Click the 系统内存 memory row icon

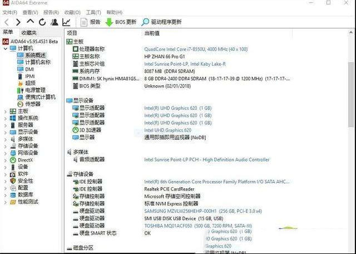pyautogui.click(x=76, y=71)
